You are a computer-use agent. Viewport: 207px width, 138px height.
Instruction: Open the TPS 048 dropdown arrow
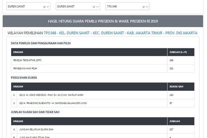[x=147, y=7]
